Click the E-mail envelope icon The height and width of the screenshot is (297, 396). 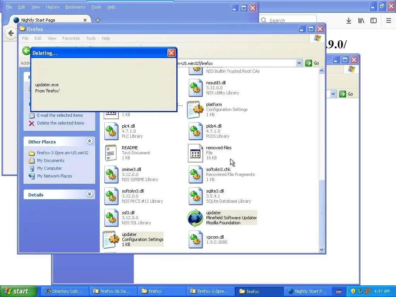click(32, 116)
